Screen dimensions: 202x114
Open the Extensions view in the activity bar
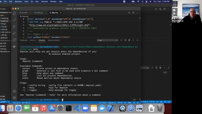click(x=15, y=40)
